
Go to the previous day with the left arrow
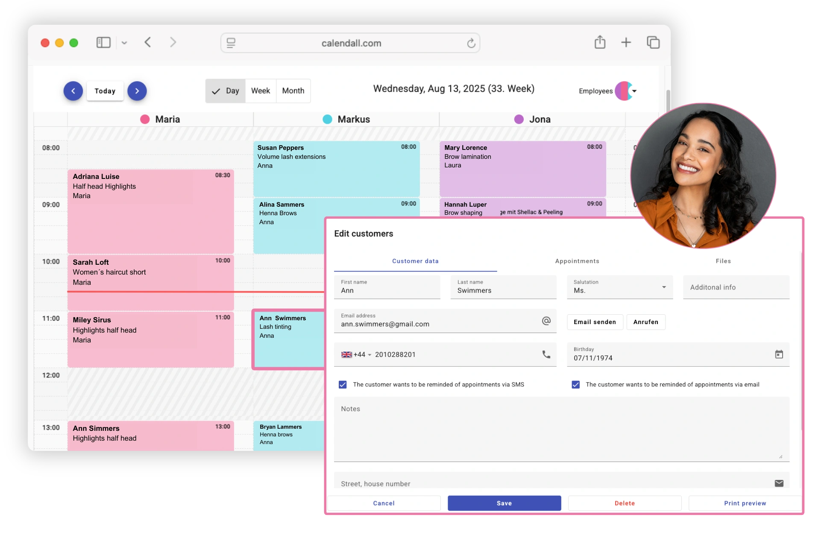point(73,91)
